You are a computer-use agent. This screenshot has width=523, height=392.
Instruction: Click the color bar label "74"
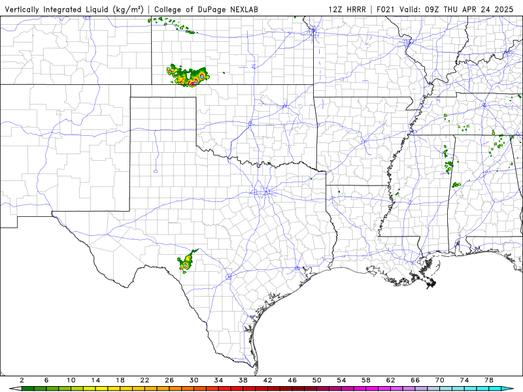click(x=464, y=380)
